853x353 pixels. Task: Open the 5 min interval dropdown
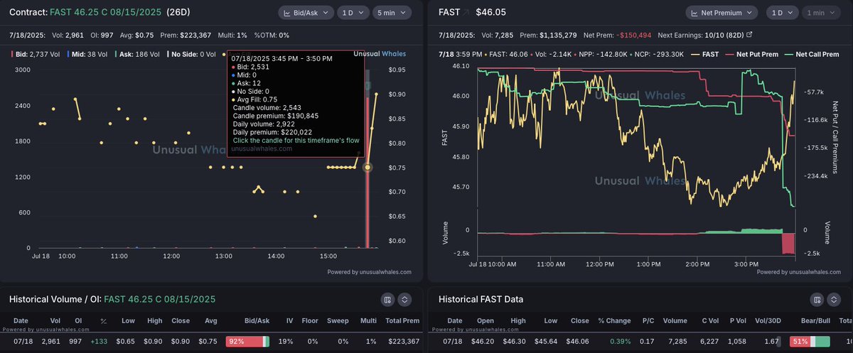pyautogui.click(x=392, y=13)
